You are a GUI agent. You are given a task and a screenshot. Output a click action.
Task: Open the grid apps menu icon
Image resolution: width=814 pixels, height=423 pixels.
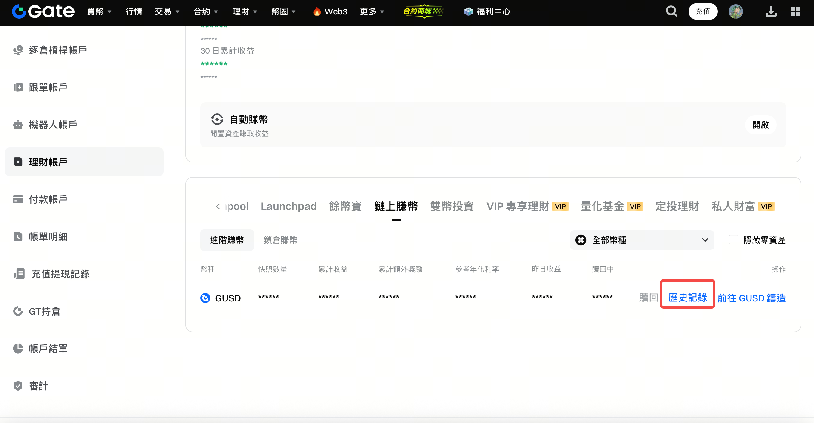click(795, 11)
